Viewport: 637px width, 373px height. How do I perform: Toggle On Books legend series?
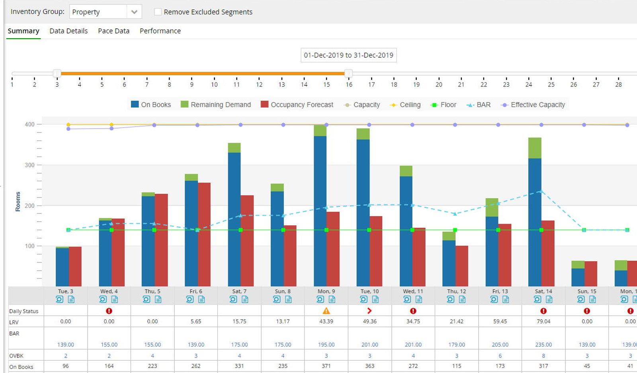(x=151, y=105)
